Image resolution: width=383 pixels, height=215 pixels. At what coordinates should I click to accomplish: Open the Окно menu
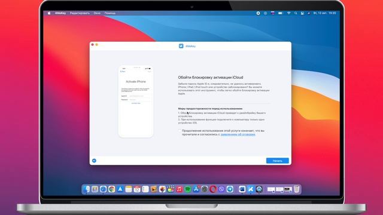click(x=97, y=13)
